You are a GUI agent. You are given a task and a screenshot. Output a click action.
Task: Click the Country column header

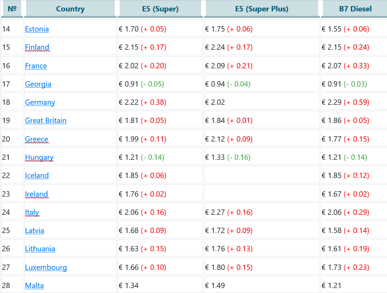[70, 9]
